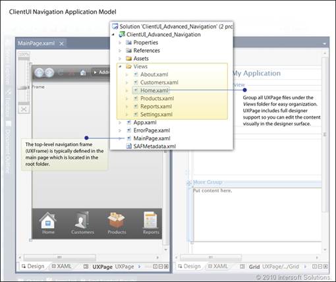Open the document tab list dropdown arrow
Screen dimensions: 336x282
tap(325, 43)
